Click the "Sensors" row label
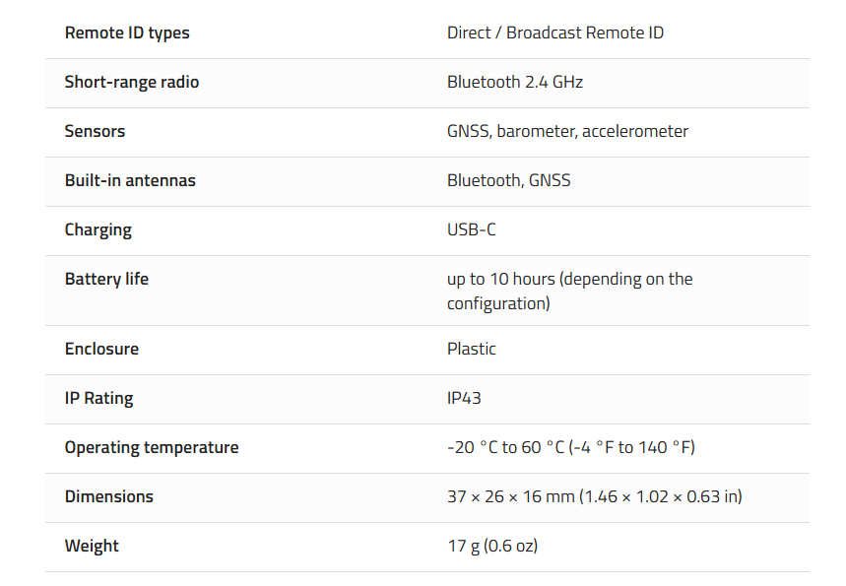The height and width of the screenshot is (586, 846). coord(95,132)
